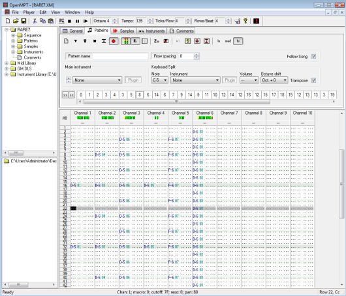Hit the red Panic icon

(256, 21)
